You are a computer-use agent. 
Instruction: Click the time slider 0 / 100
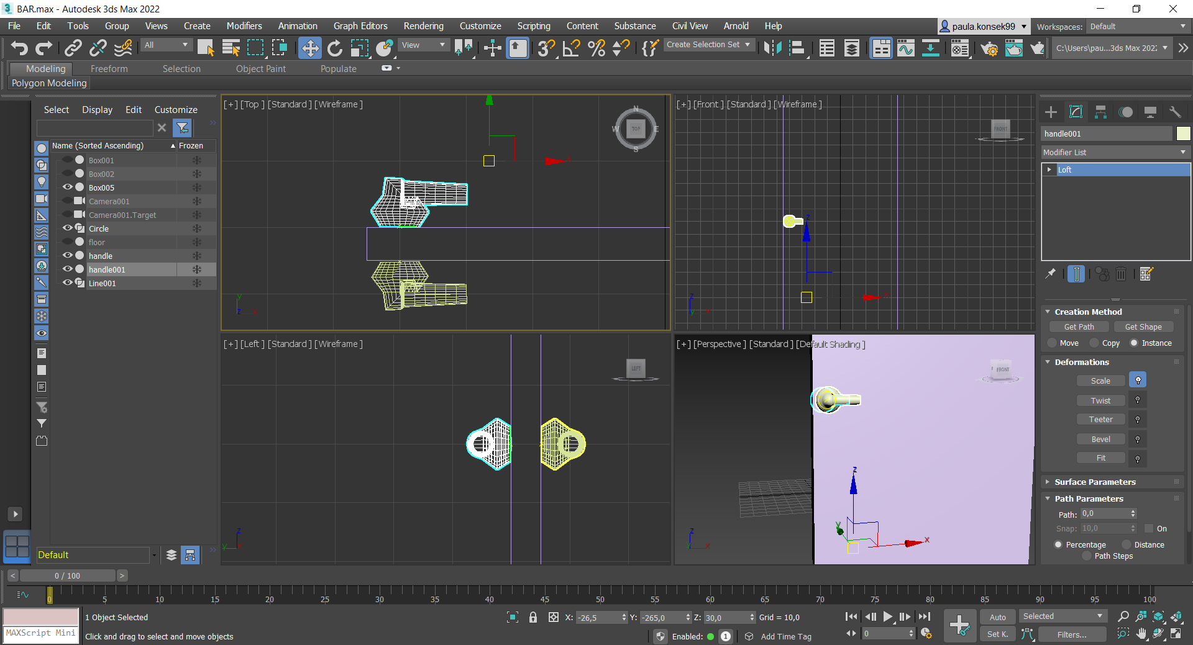pyautogui.click(x=67, y=575)
